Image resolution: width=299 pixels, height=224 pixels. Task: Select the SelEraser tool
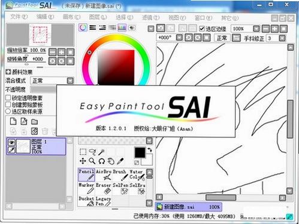137,188
